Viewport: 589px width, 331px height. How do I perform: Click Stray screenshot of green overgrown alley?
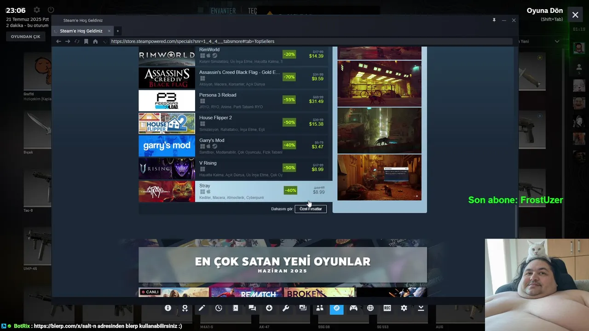[x=379, y=130]
